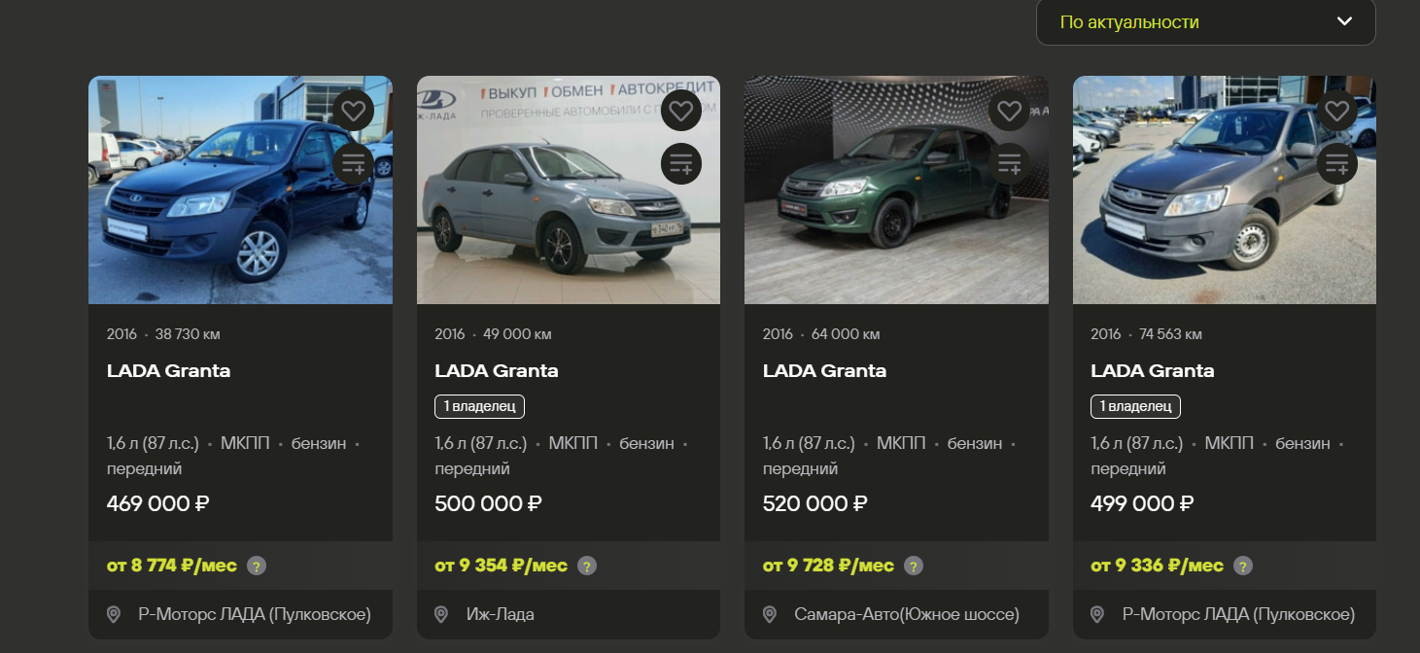
Task: Favorite the 469 000 ₽ LADA Granta
Action: coord(353,111)
